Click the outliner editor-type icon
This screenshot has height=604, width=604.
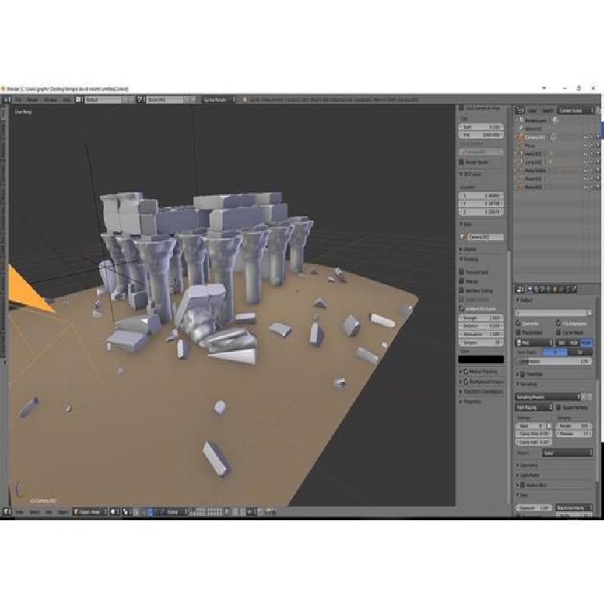click(519, 110)
